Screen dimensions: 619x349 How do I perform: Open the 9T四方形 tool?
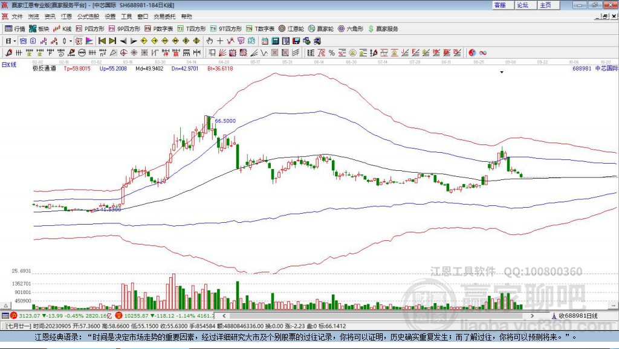pyautogui.click(x=226, y=29)
